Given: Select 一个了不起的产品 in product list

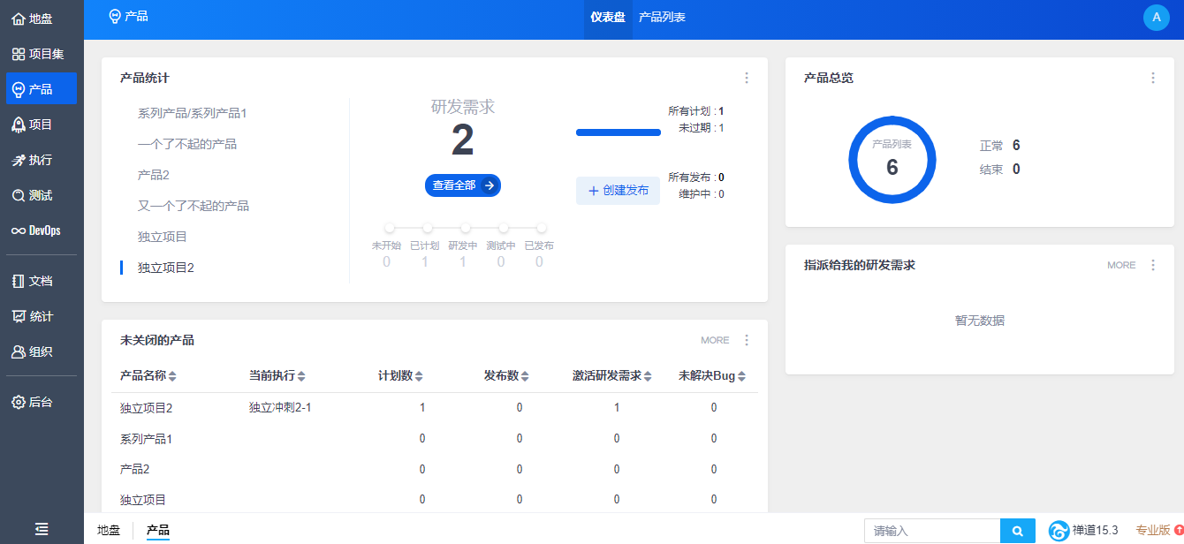Looking at the screenshot, I should click(x=187, y=144).
